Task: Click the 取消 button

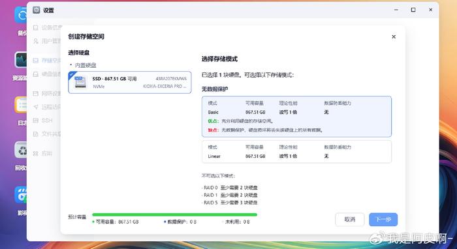Action: click(349, 219)
